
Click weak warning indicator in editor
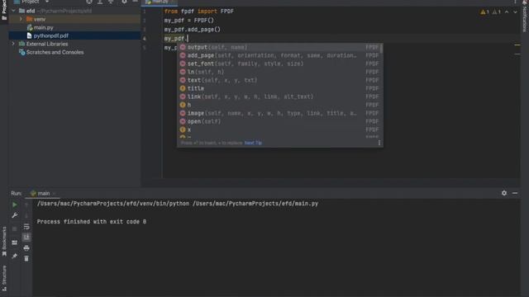496,12
